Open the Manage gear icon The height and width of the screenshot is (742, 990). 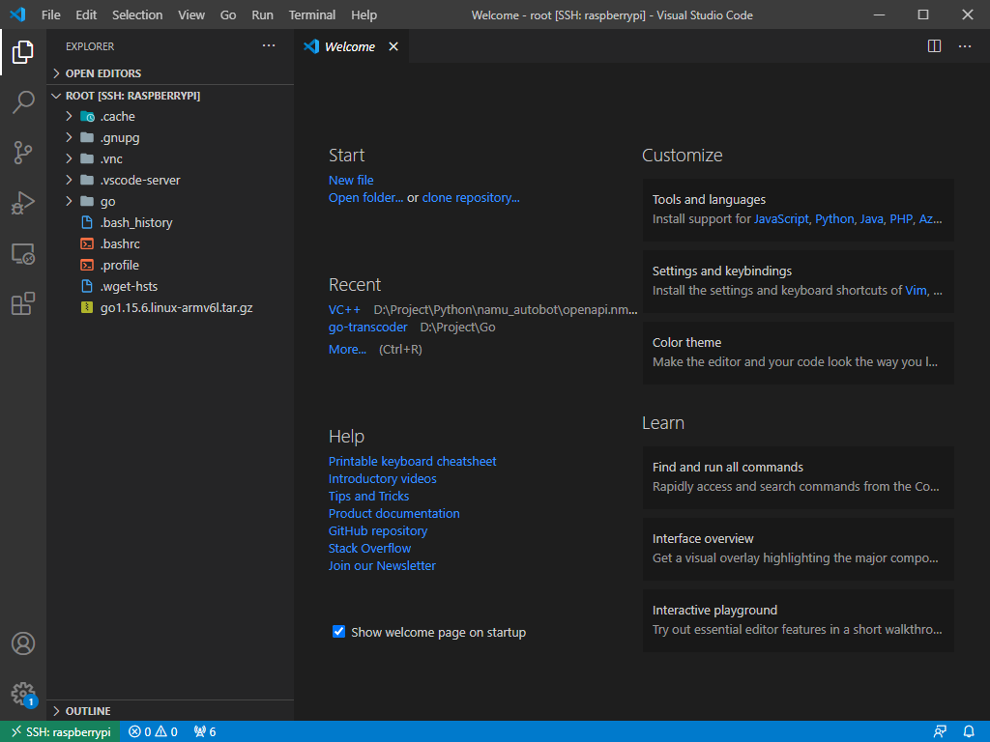pos(23,694)
